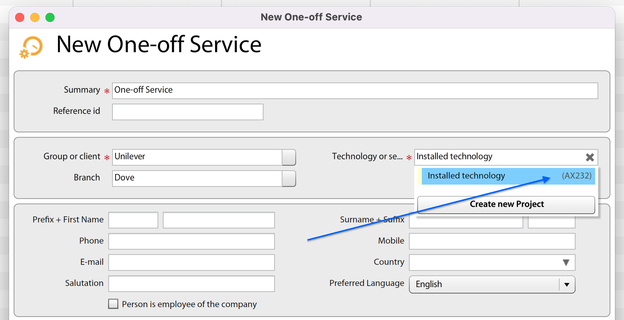Expand the Country dropdown
624x320 pixels.
pos(566,263)
